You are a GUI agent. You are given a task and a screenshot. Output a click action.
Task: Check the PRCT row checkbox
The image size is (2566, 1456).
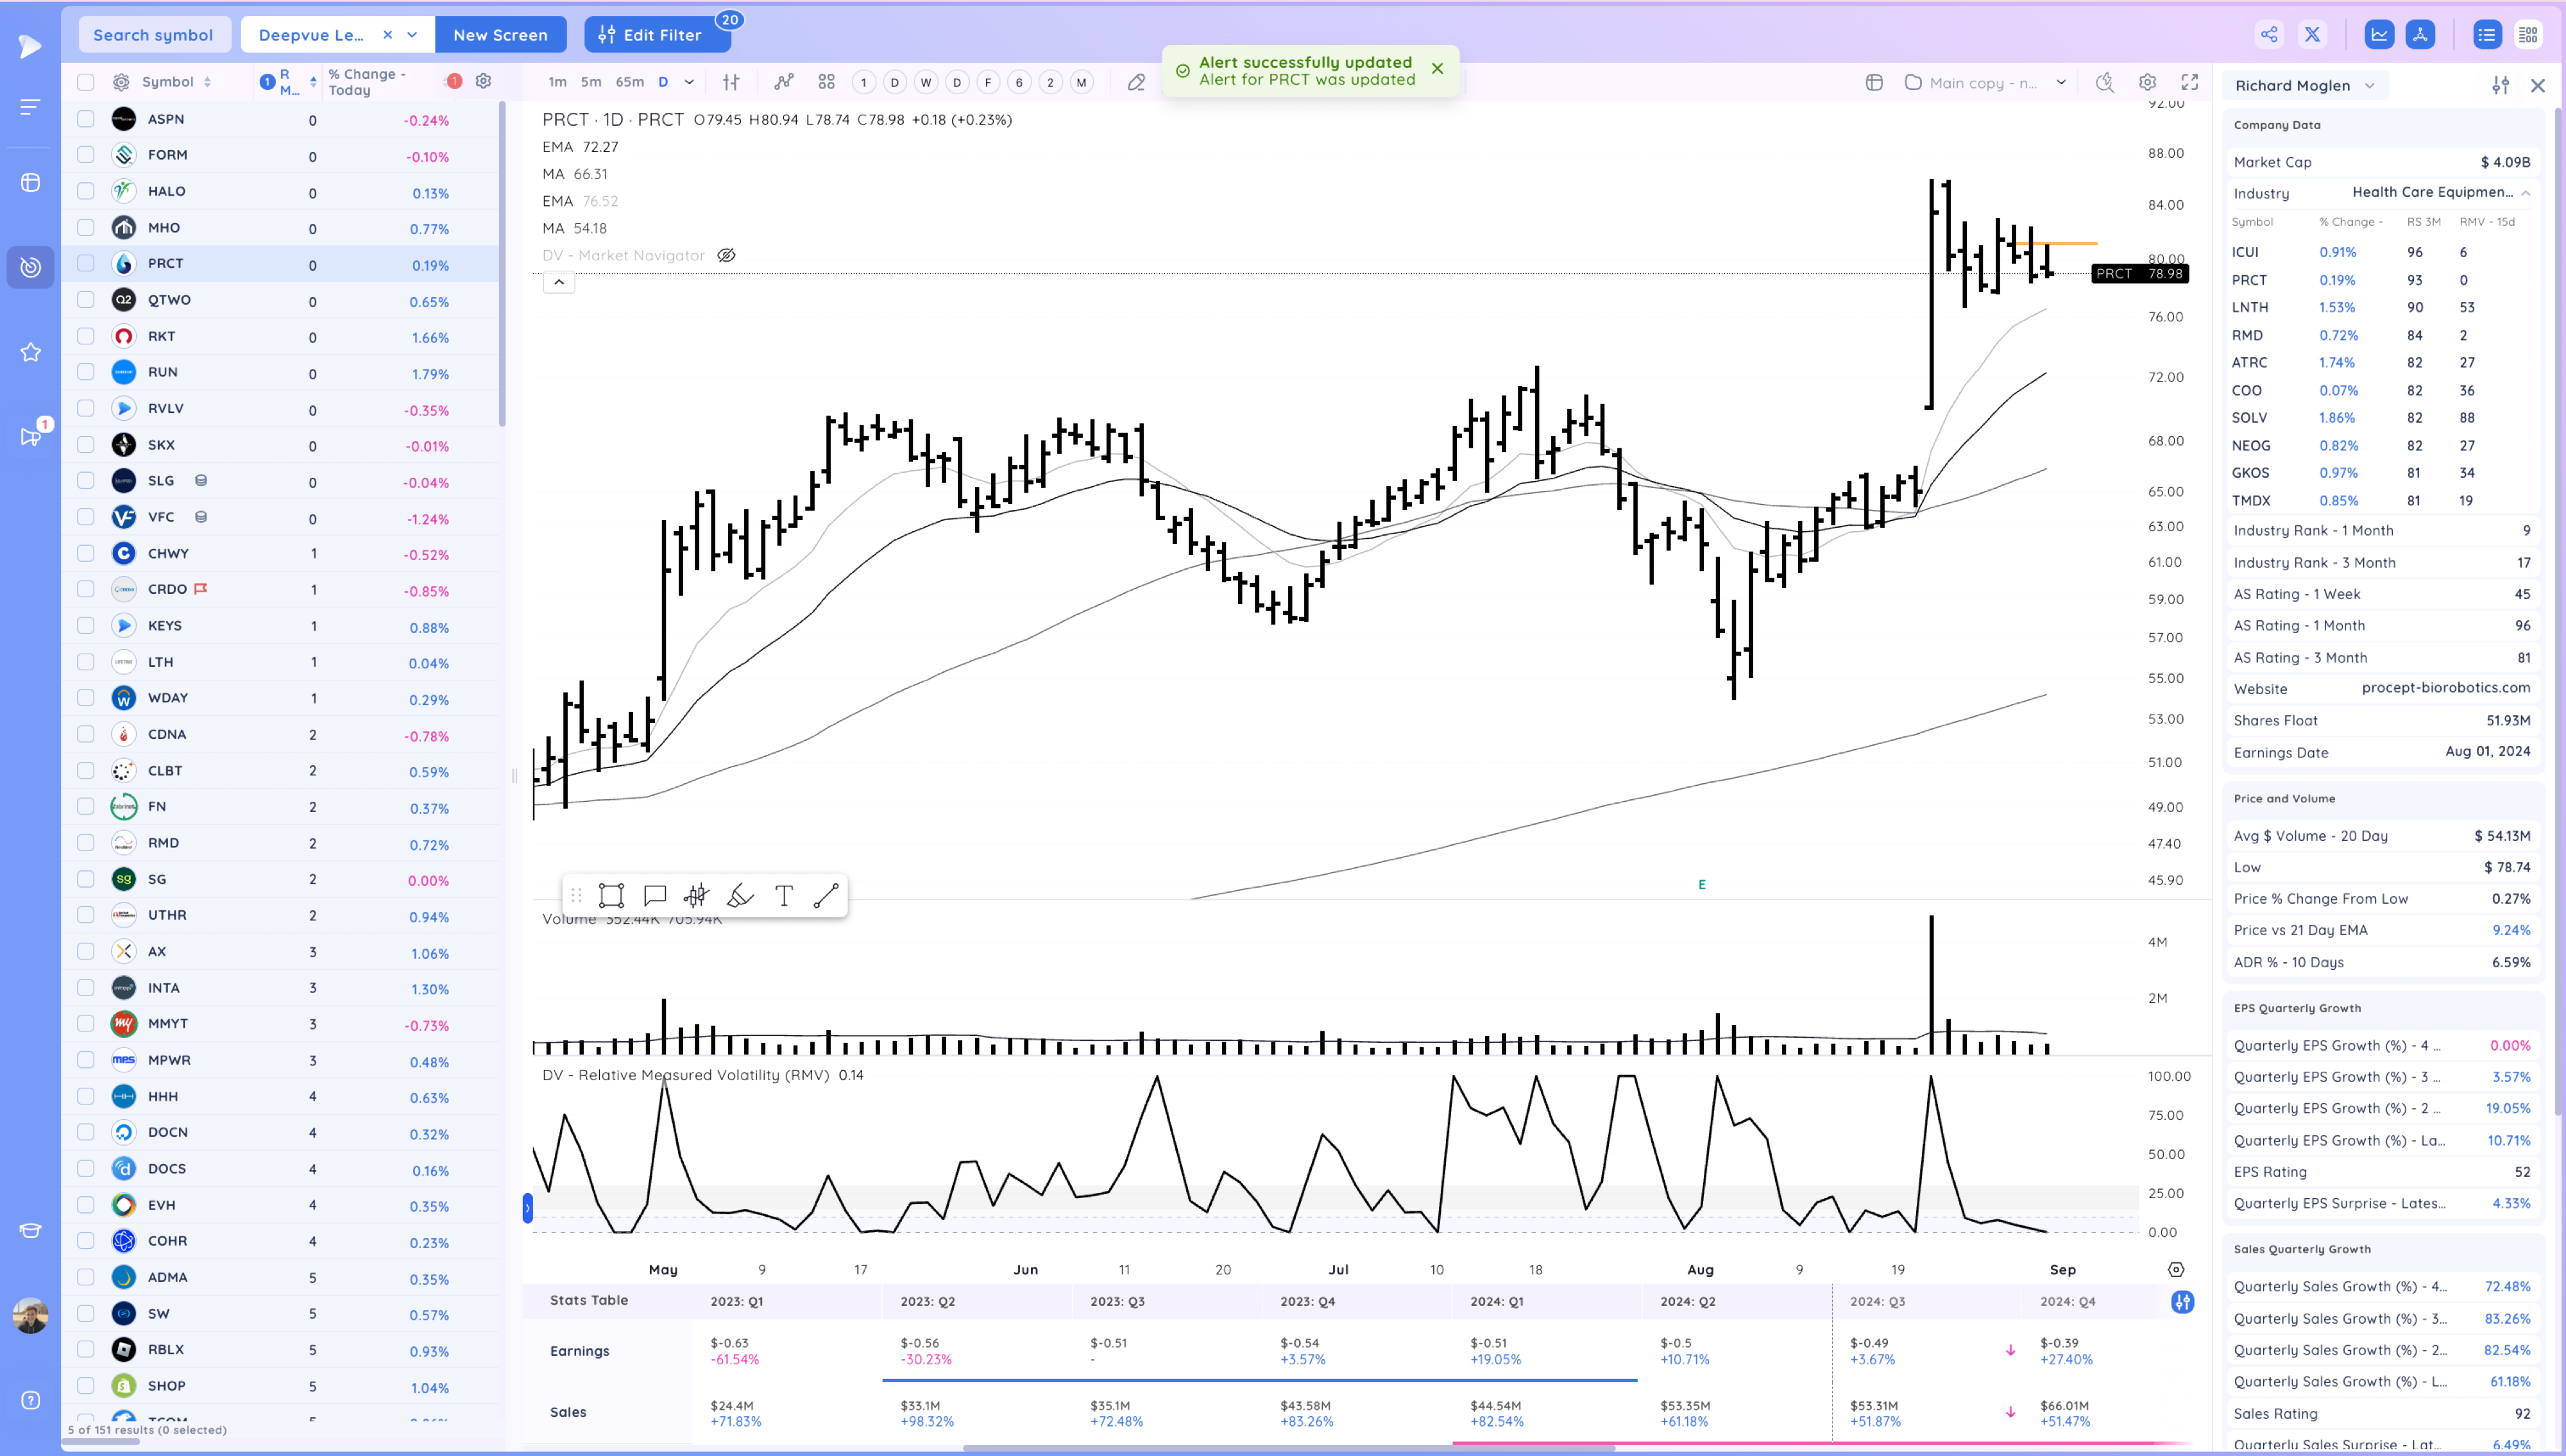(86, 263)
